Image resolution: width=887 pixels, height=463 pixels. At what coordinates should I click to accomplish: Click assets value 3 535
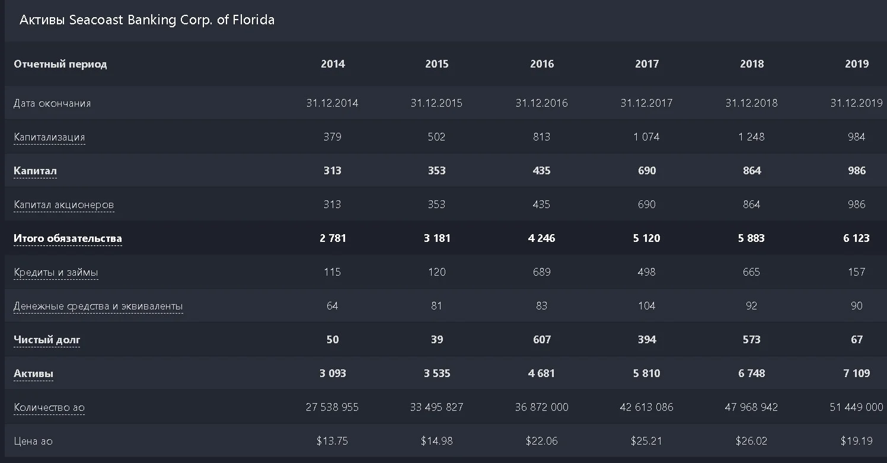tap(437, 373)
